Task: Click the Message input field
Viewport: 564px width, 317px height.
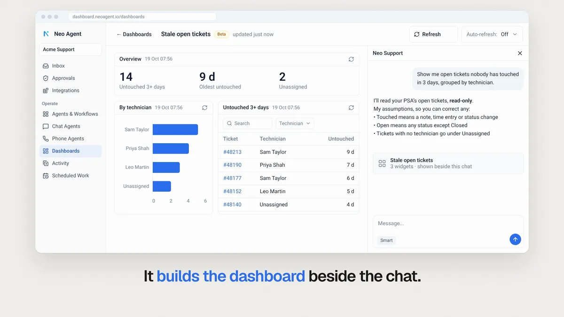Action: point(448,224)
